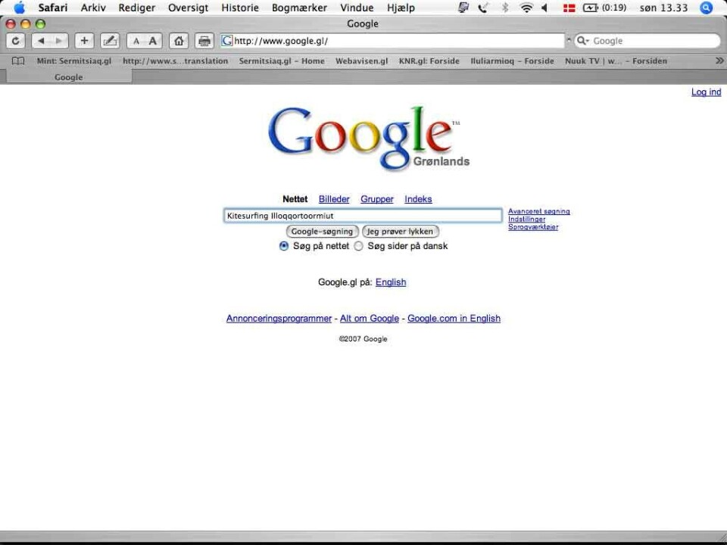Image resolution: width=727 pixels, height=545 pixels.
Task: Open the Vindue menu
Action: pos(357,8)
